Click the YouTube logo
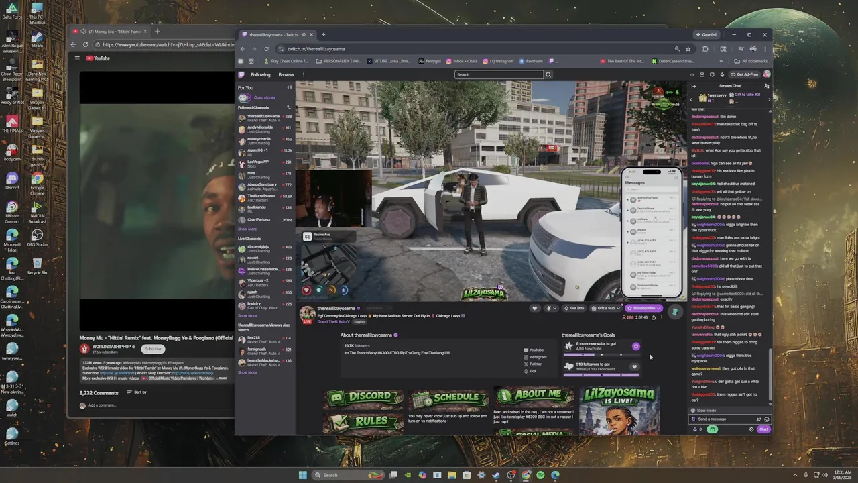 pos(98,58)
